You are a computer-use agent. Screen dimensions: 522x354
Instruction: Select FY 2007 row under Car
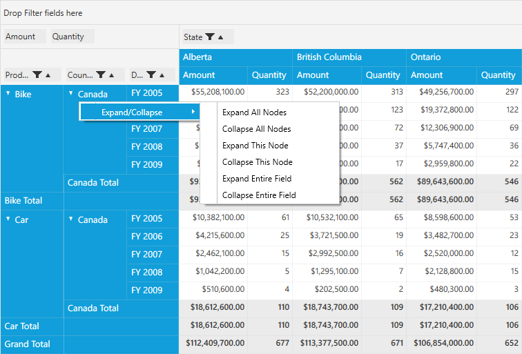click(x=153, y=255)
